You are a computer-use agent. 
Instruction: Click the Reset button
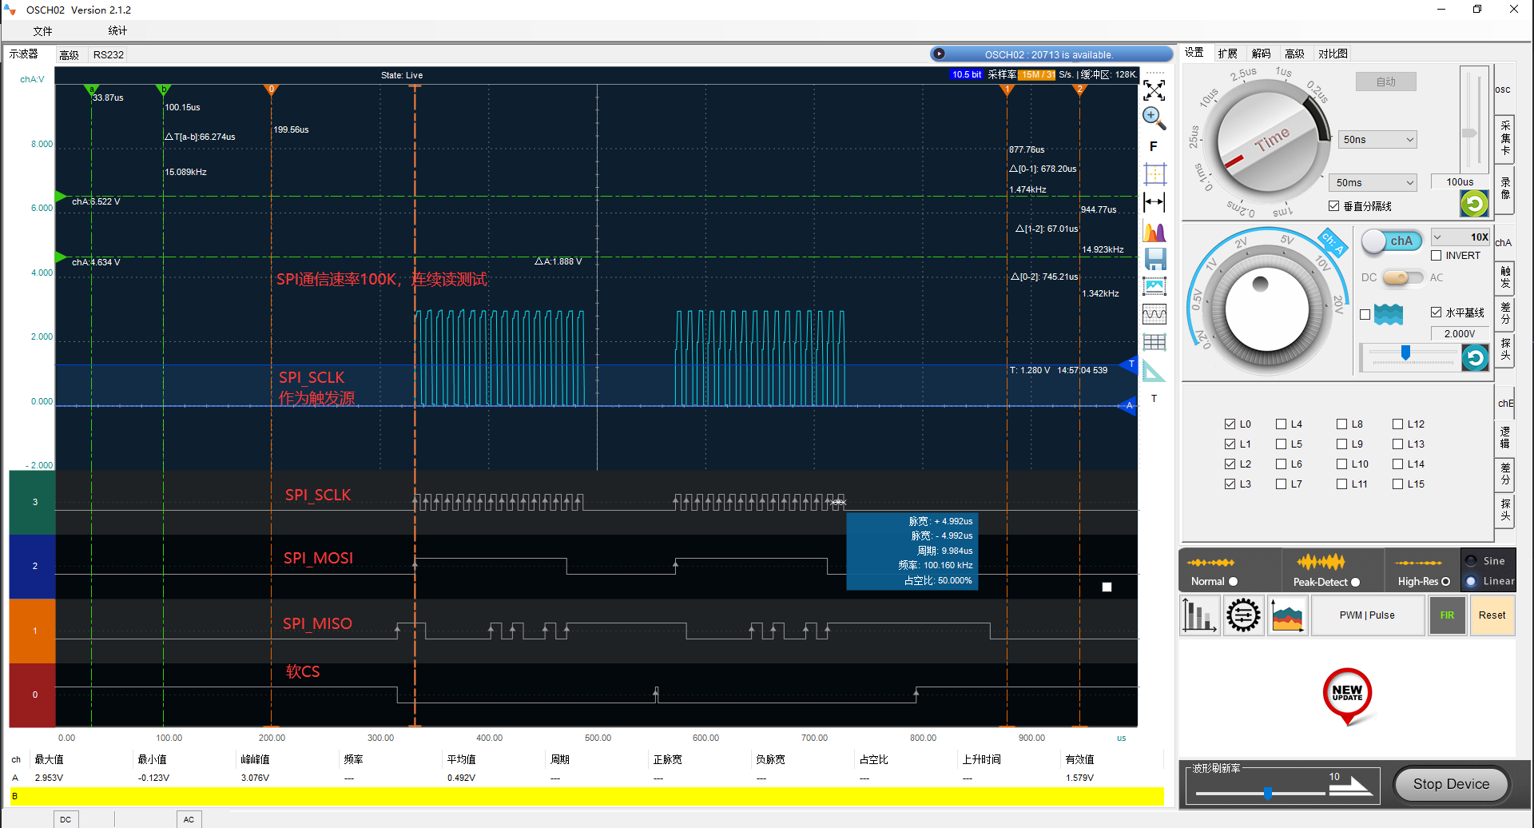[x=1492, y=615]
